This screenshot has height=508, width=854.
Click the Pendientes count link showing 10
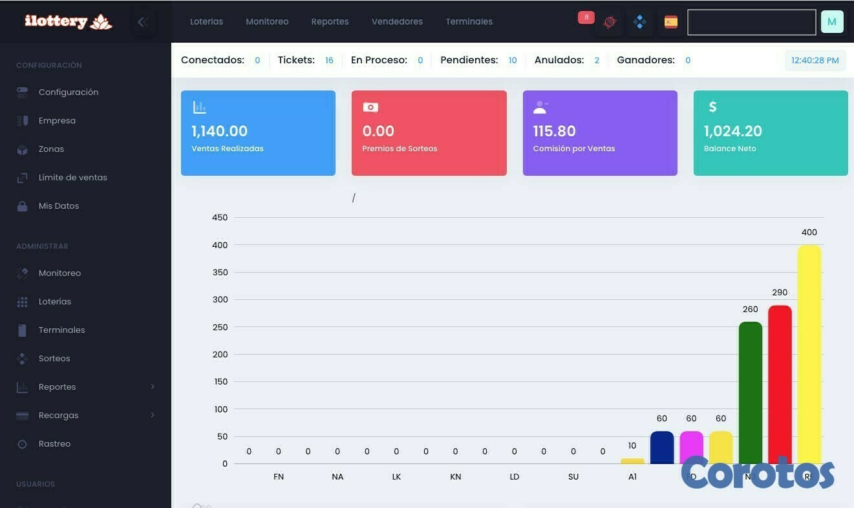pyautogui.click(x=513, y=60)
